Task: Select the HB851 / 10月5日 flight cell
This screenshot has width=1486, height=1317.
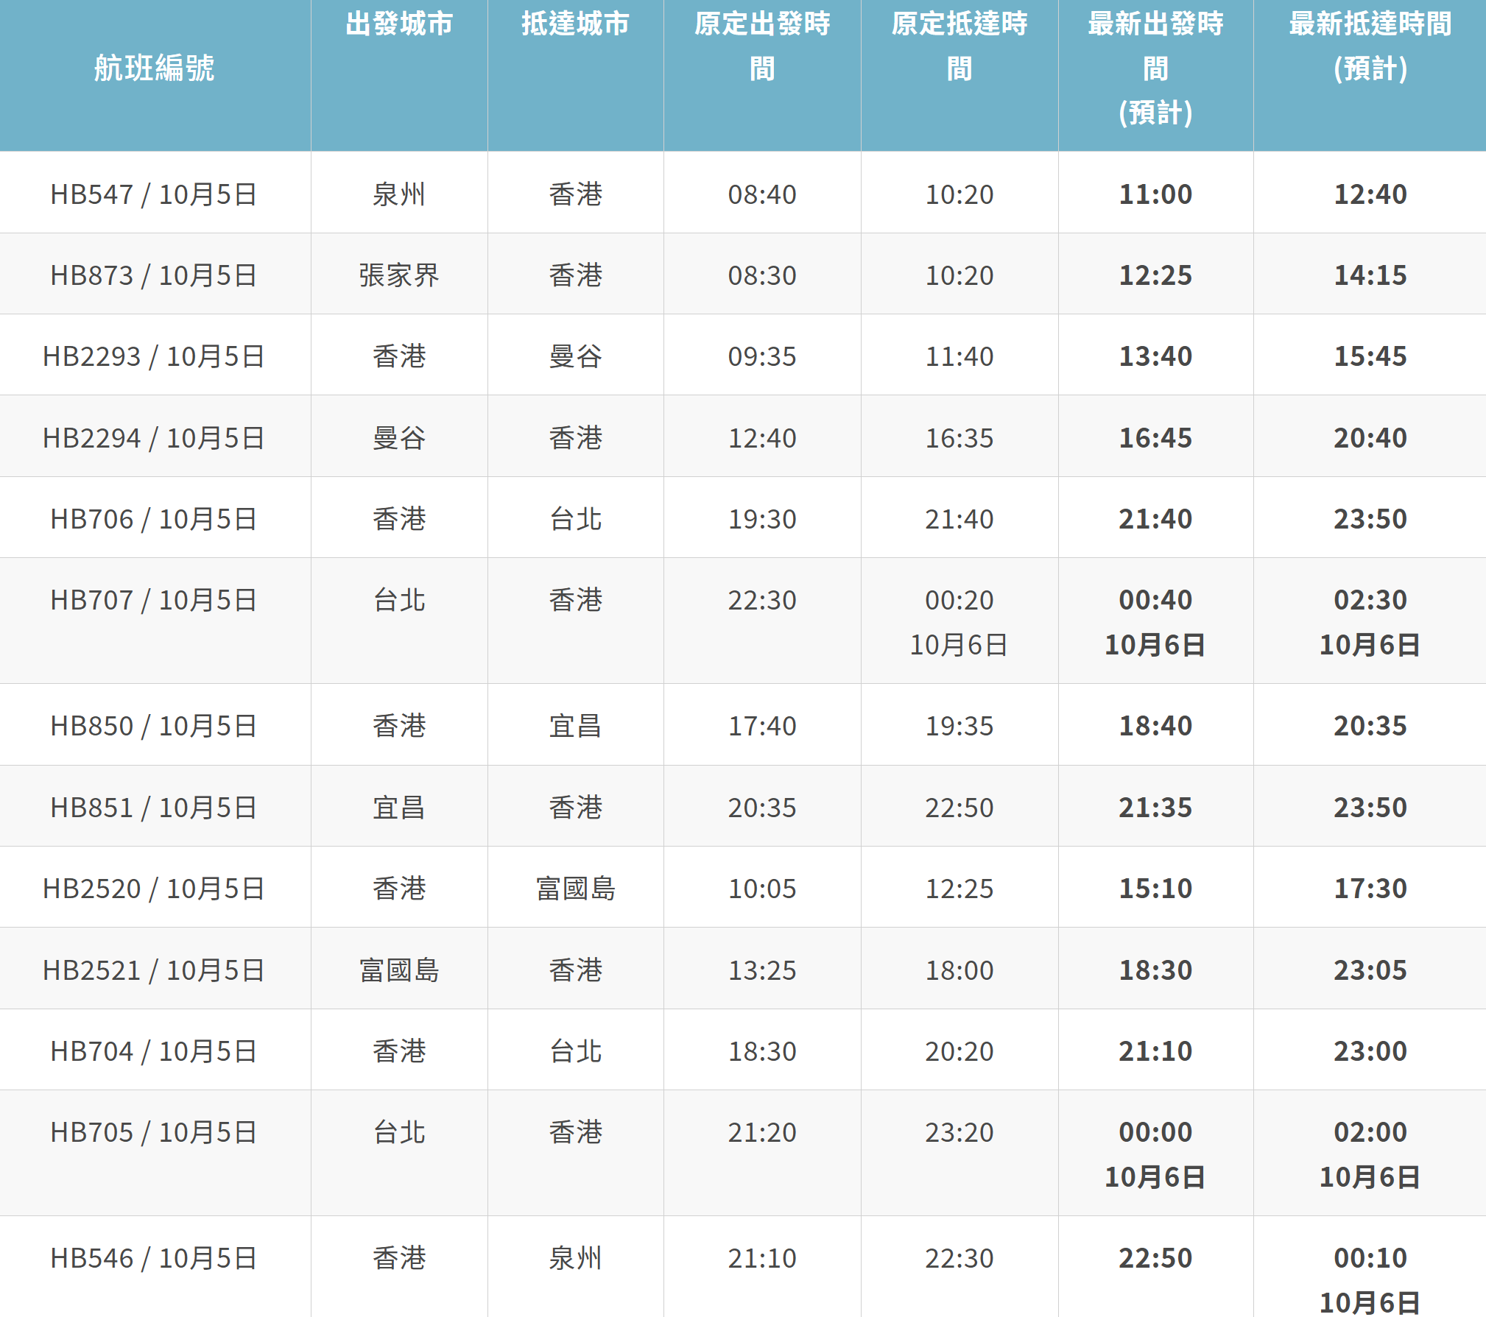Action: pos(154,808)
